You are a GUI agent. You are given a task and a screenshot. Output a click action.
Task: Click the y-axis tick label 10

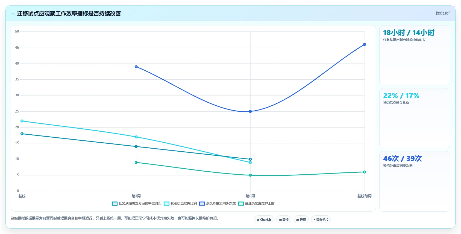click(x=17, y=159)
